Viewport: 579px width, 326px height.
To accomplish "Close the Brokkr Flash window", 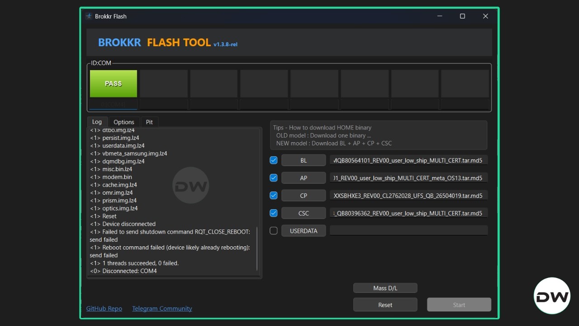I will pos(485,16).
